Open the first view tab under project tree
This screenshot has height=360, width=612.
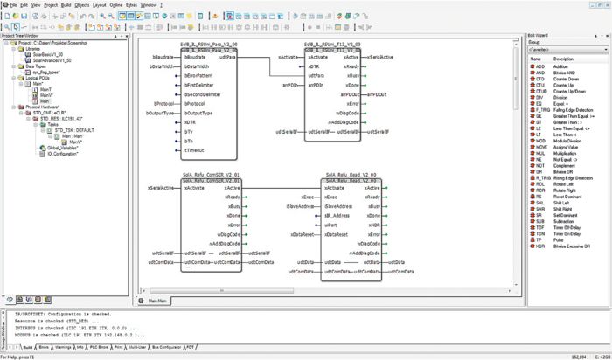point(10,300)
